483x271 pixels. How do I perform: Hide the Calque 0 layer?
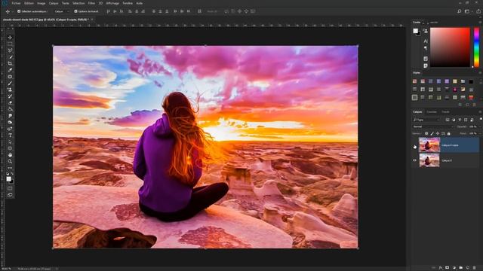(414, 160)
